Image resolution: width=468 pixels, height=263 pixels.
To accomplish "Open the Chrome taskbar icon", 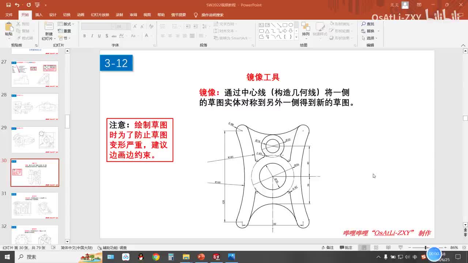I will point(156,257).
